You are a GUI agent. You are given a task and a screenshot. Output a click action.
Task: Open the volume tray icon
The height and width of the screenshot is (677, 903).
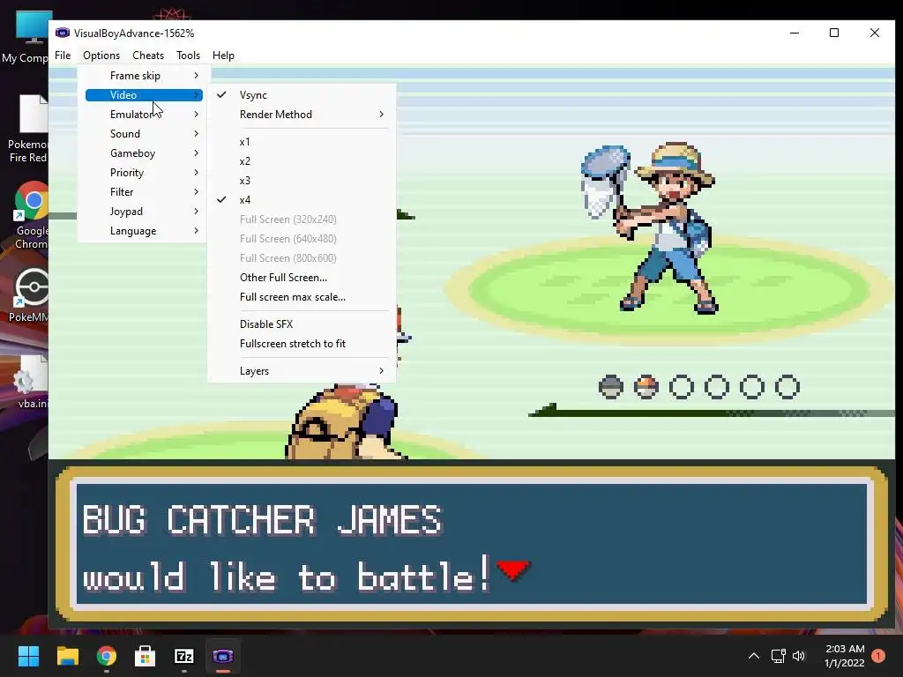799,656
